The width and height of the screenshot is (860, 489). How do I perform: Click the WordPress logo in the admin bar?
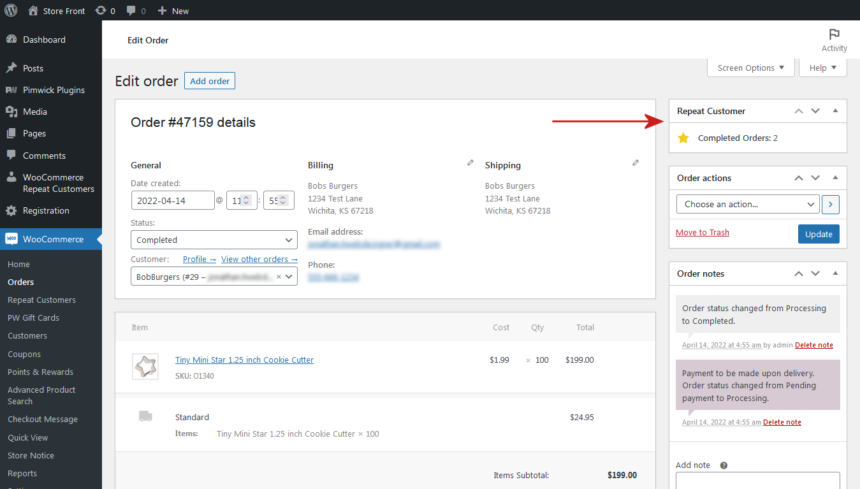pos(10,10)
